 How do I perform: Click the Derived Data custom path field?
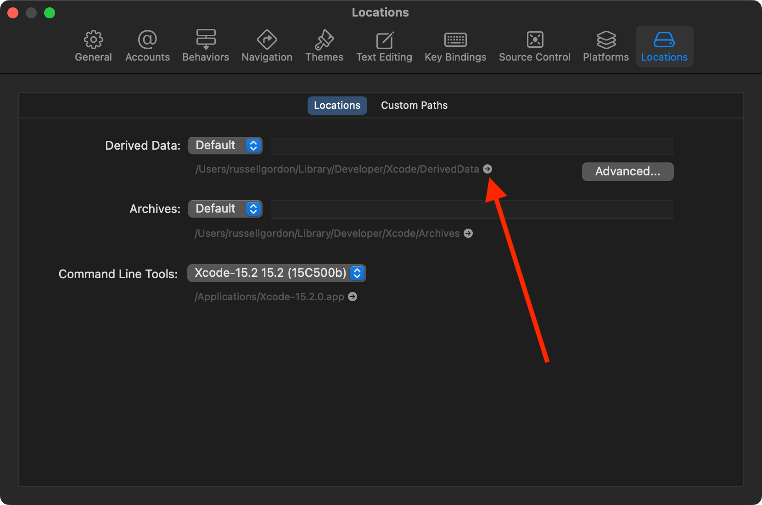coord(472,145)
